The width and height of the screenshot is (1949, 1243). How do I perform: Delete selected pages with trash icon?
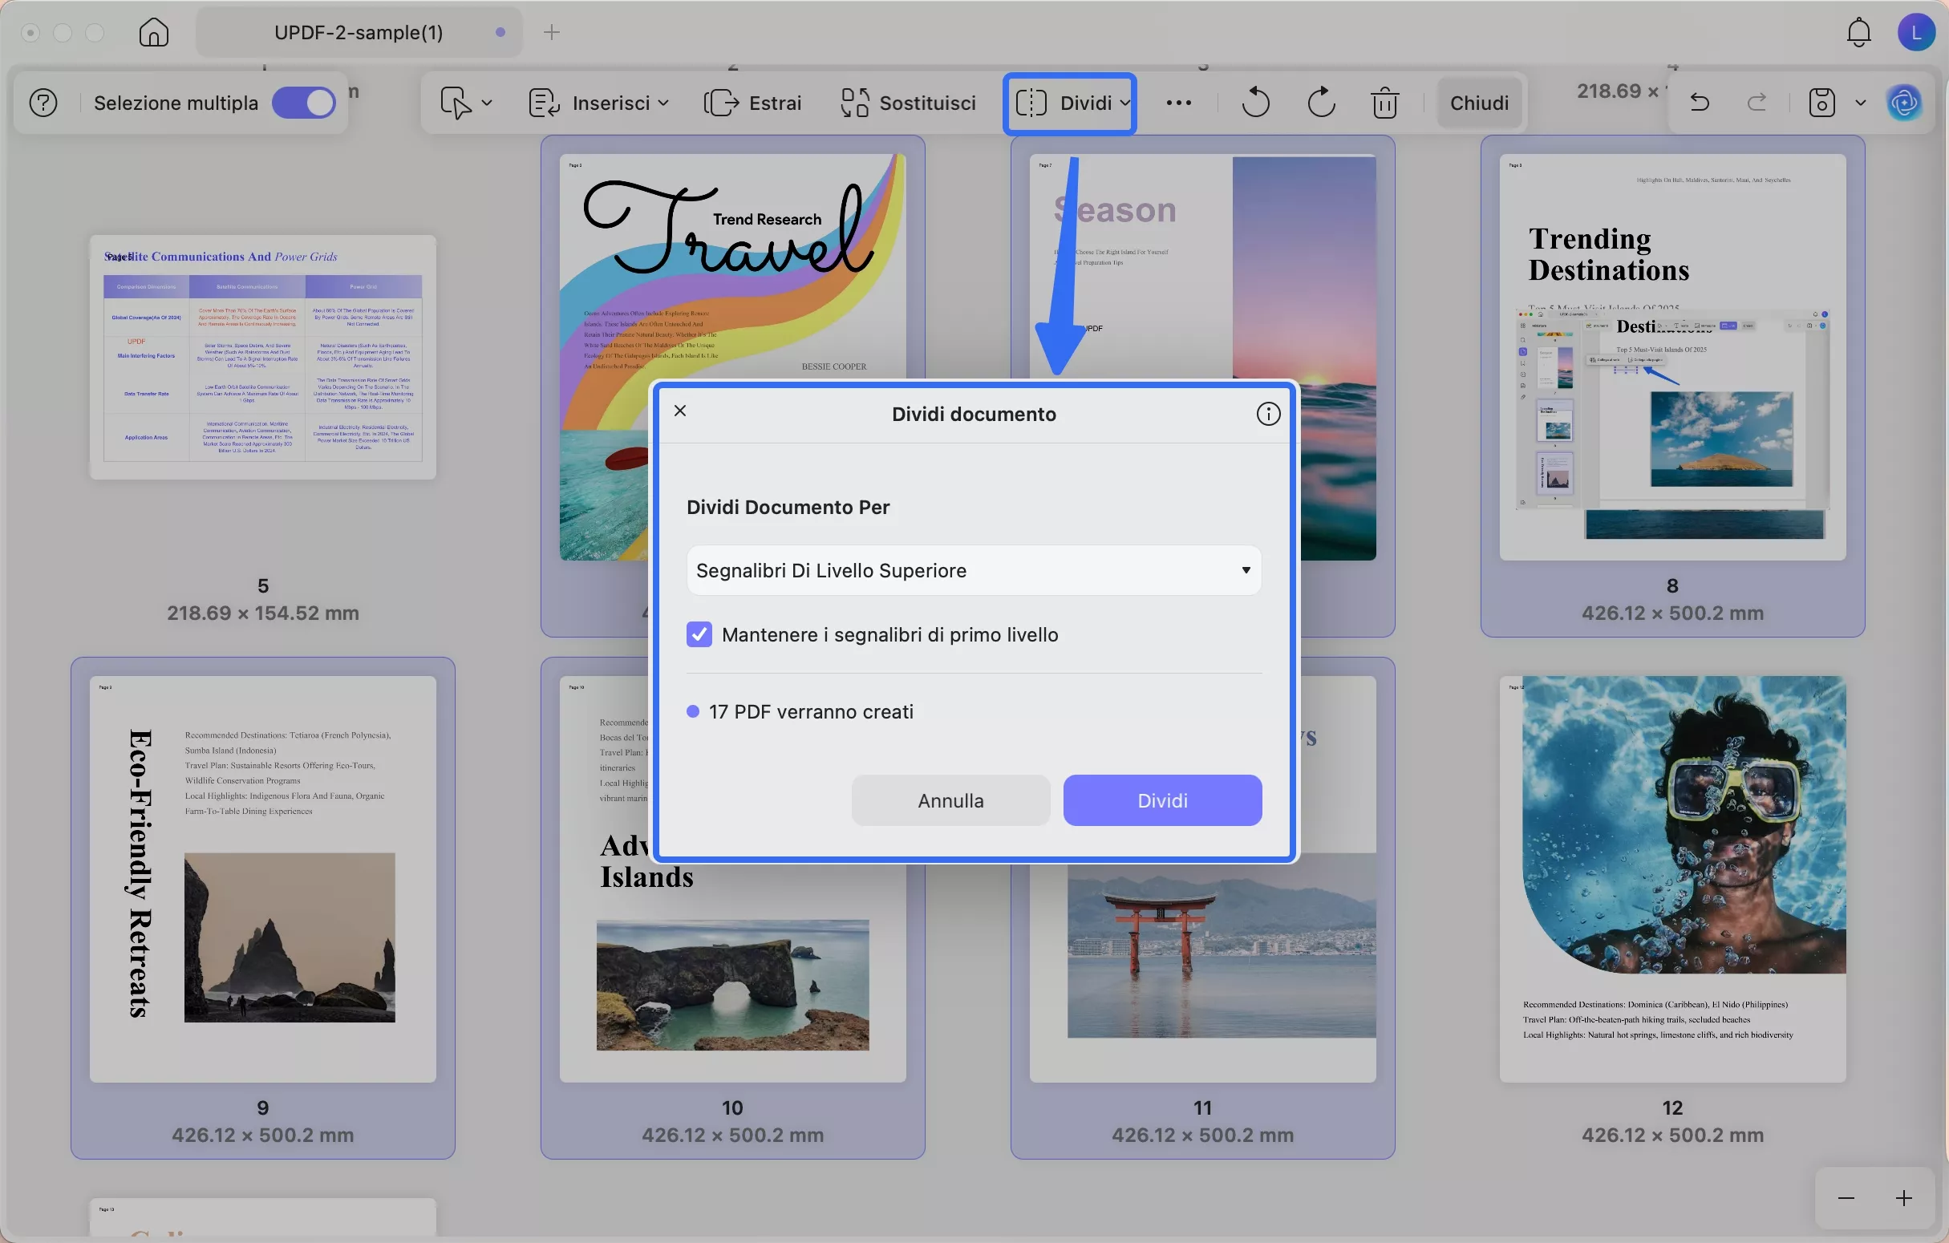pyautogui.click(x=1384, y=103)
